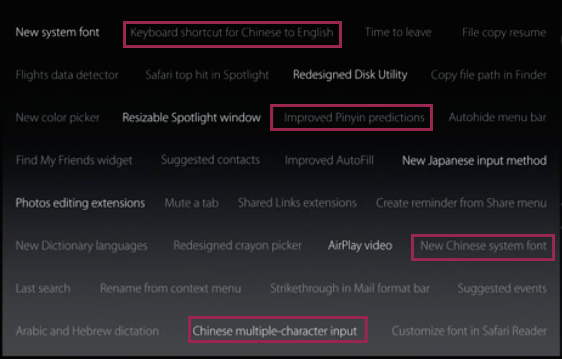Select 'Keyboard shortcut for Chinese to English' label
Viewport: 562px width, 359px height.
pos(232,33)
